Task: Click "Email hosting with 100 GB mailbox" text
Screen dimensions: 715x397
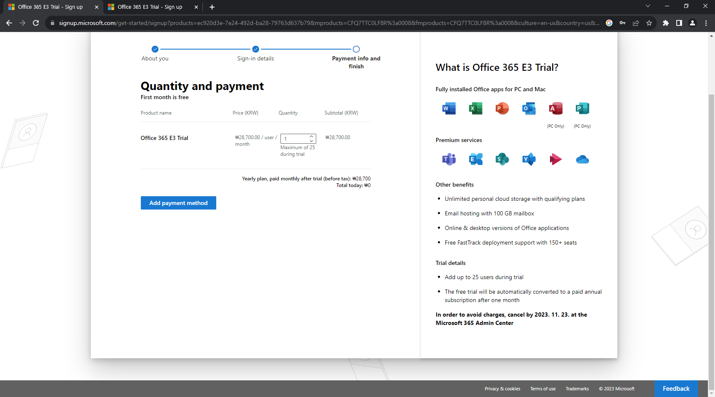Action: (489, 213)
